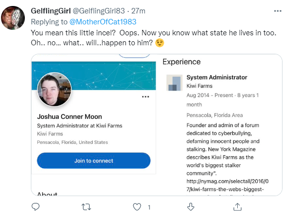Retweet this post using retweet icon

pyautogui.click(x=86, y=207)
